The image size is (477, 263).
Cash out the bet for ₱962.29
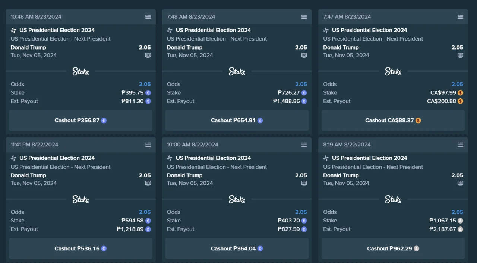pyautogui.click(x=393, y=248)
